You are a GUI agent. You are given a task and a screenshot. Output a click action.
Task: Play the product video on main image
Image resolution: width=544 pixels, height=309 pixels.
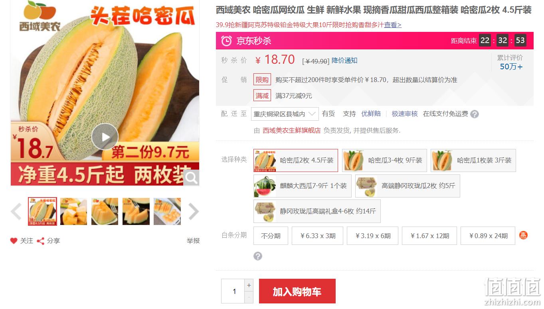point(105,137)
